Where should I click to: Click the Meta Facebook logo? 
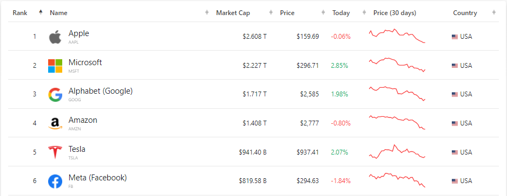point(55,181)
